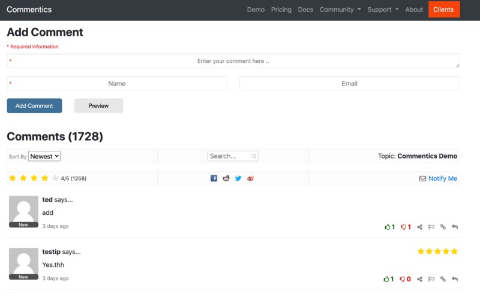Open the Sort By Newest dropdown
Image resolution: width=480 pixels, height=295 pixels.
(44, 156)
